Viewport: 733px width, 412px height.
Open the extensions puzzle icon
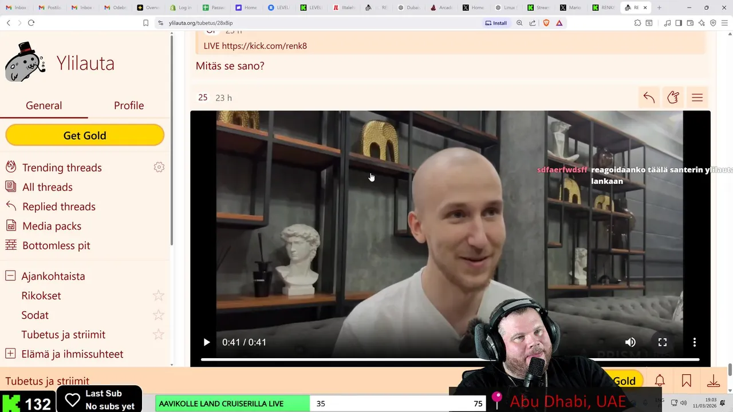coord(637,23)
